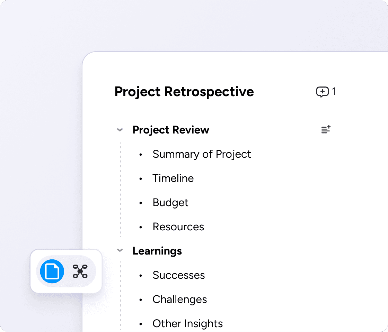
Task: Click the bullet dot beside Timeline
Action: click(x=141, y=179)
